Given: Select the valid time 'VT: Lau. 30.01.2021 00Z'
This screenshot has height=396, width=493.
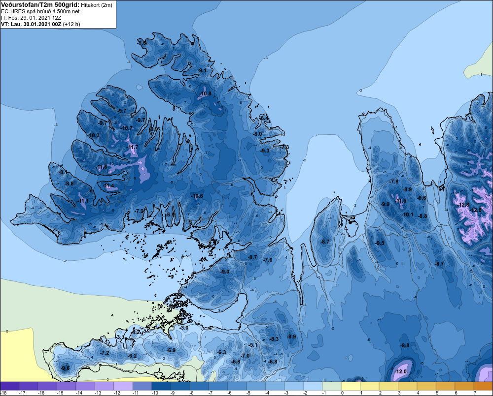Looking at the screenshot, I should (31, 24).
